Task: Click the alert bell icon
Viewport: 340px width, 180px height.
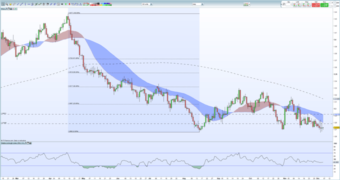Action: (x=10, y=4)
